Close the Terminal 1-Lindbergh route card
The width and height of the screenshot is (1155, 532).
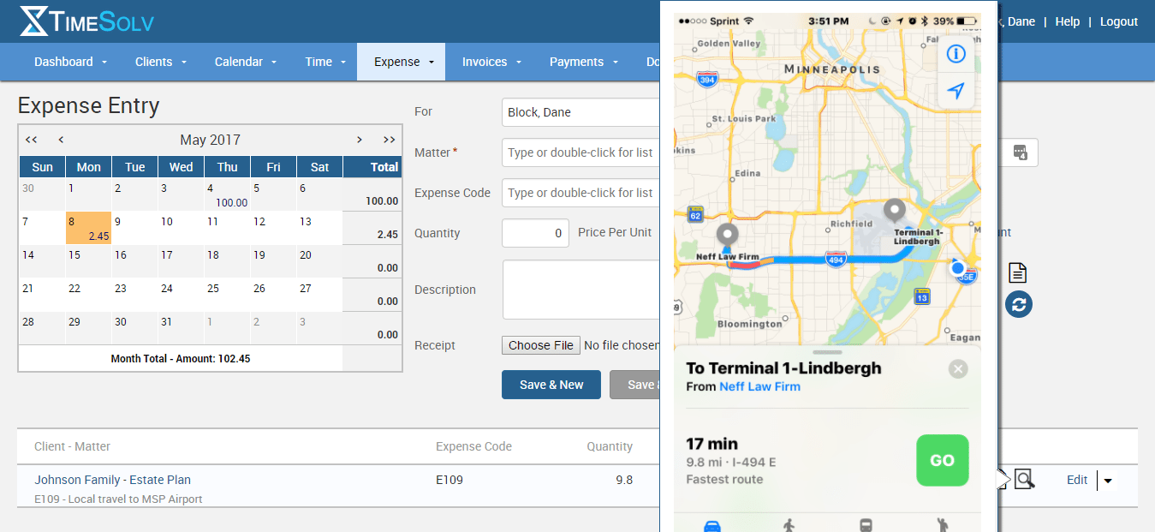958,369
